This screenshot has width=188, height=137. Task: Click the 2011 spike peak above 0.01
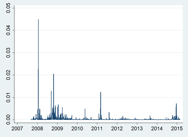click(100, 92)
